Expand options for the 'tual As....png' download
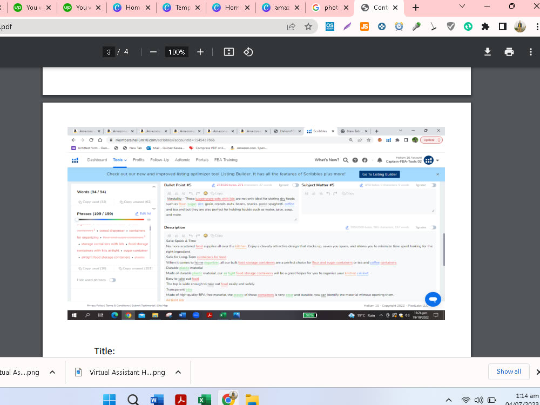Screen dimensions: 540x405 (52, 372)
